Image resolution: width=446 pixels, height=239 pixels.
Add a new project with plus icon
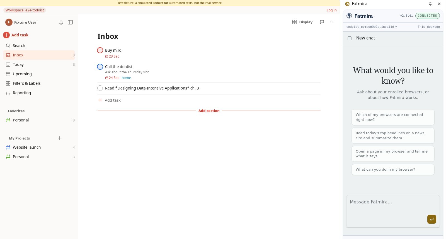coord(60,138)
